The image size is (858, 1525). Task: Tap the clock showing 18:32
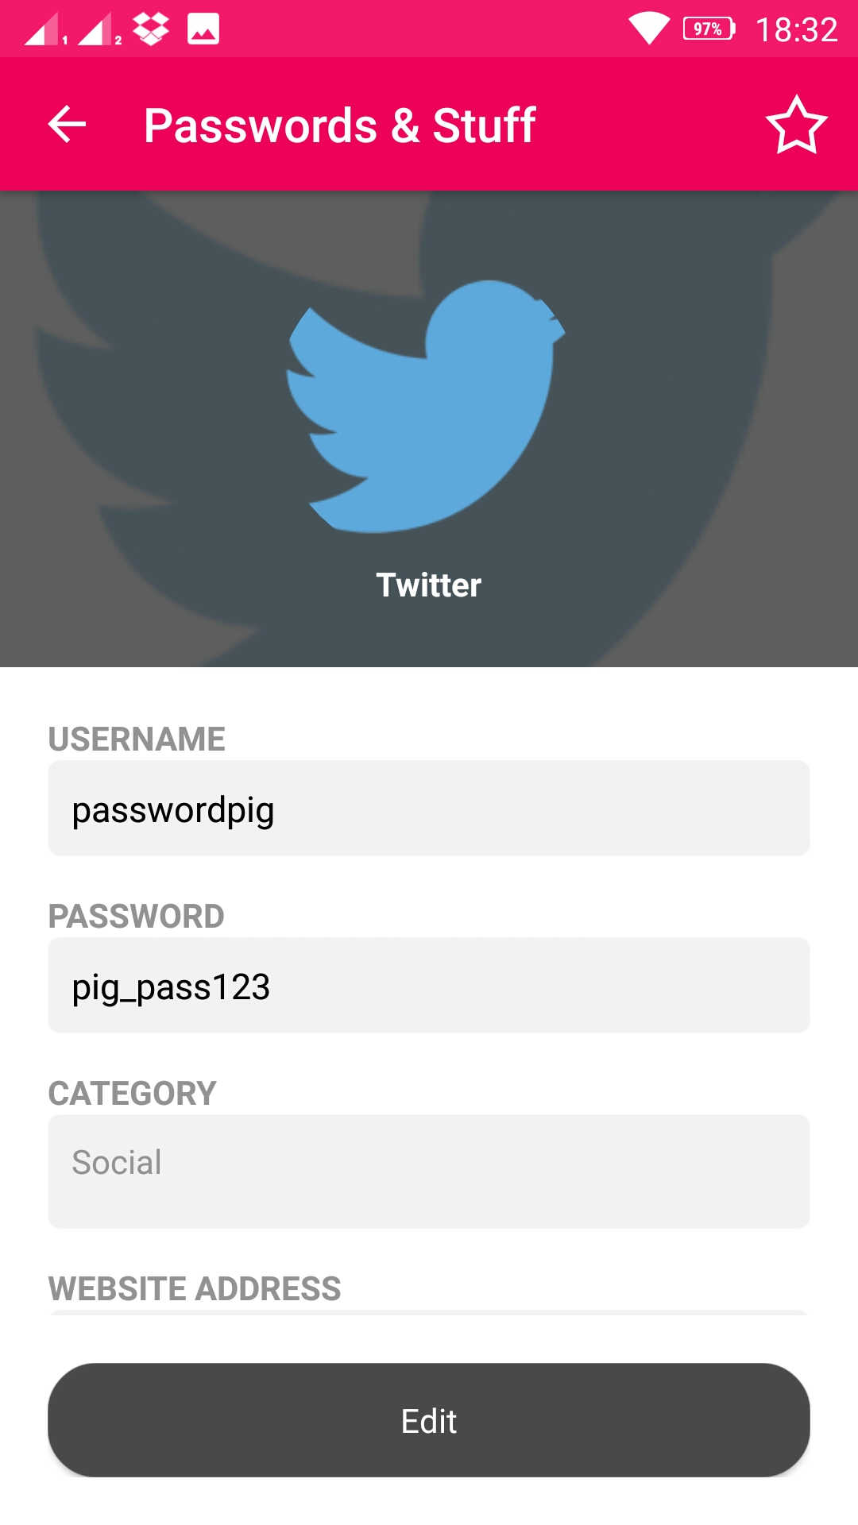pos(796,30)
